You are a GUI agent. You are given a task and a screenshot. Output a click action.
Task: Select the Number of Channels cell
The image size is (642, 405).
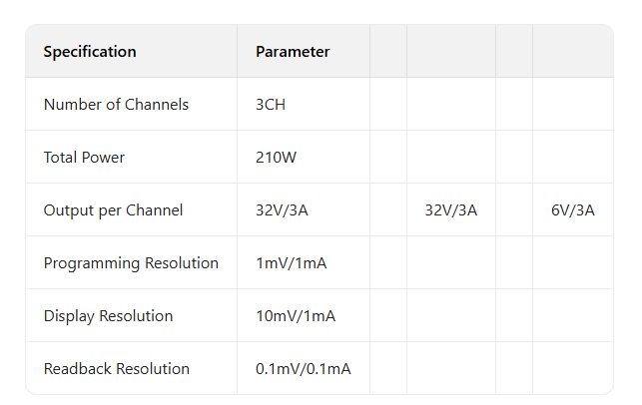coord(116,105)
